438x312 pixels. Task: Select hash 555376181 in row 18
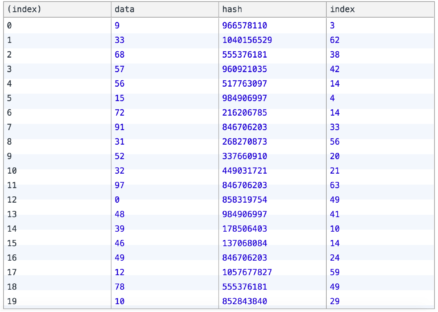(245, 287)
